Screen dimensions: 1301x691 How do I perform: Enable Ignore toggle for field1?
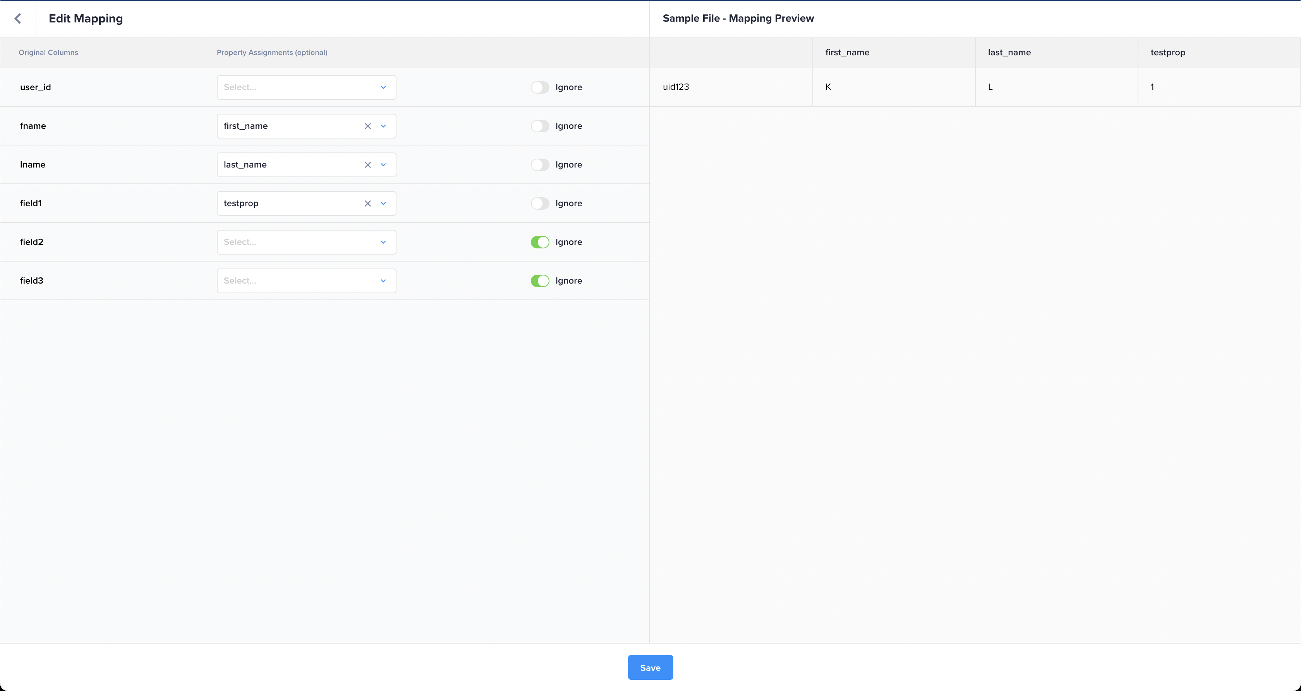[x=539, y=204]
